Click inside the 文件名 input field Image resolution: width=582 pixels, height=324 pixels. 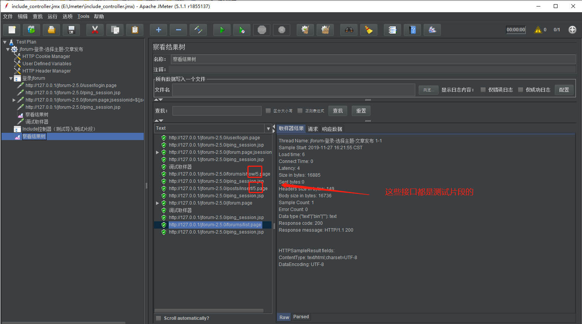tap(291, 90)
